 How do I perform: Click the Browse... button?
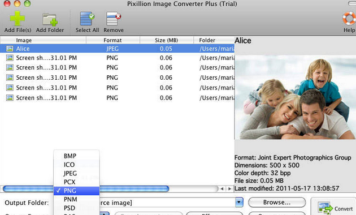pos(277,203)
